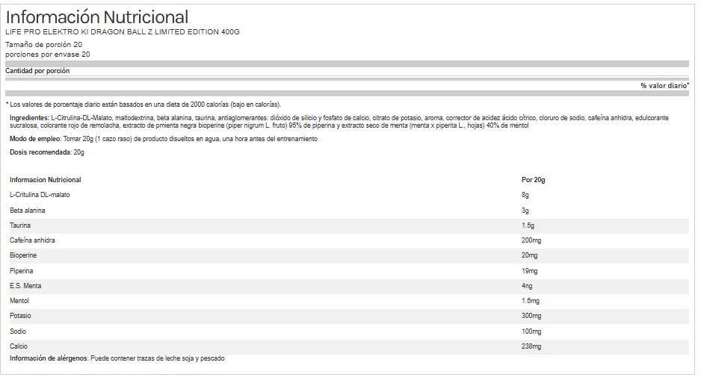Click the Cafeína anhidra 200mg value

pos(531,240)
